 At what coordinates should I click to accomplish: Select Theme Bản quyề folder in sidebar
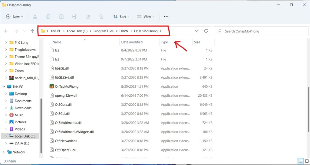tap(27, 57)
